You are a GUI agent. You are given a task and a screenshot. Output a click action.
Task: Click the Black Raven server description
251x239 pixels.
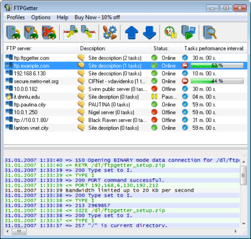(117, 120)
